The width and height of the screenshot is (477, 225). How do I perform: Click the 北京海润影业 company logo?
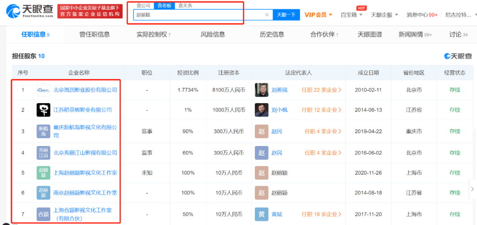pos(43,90)
